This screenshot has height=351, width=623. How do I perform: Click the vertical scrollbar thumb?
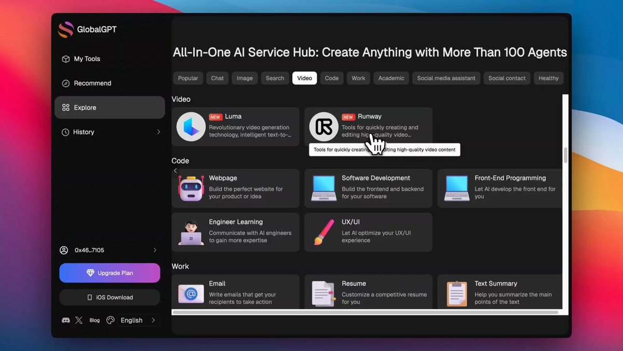565,155
